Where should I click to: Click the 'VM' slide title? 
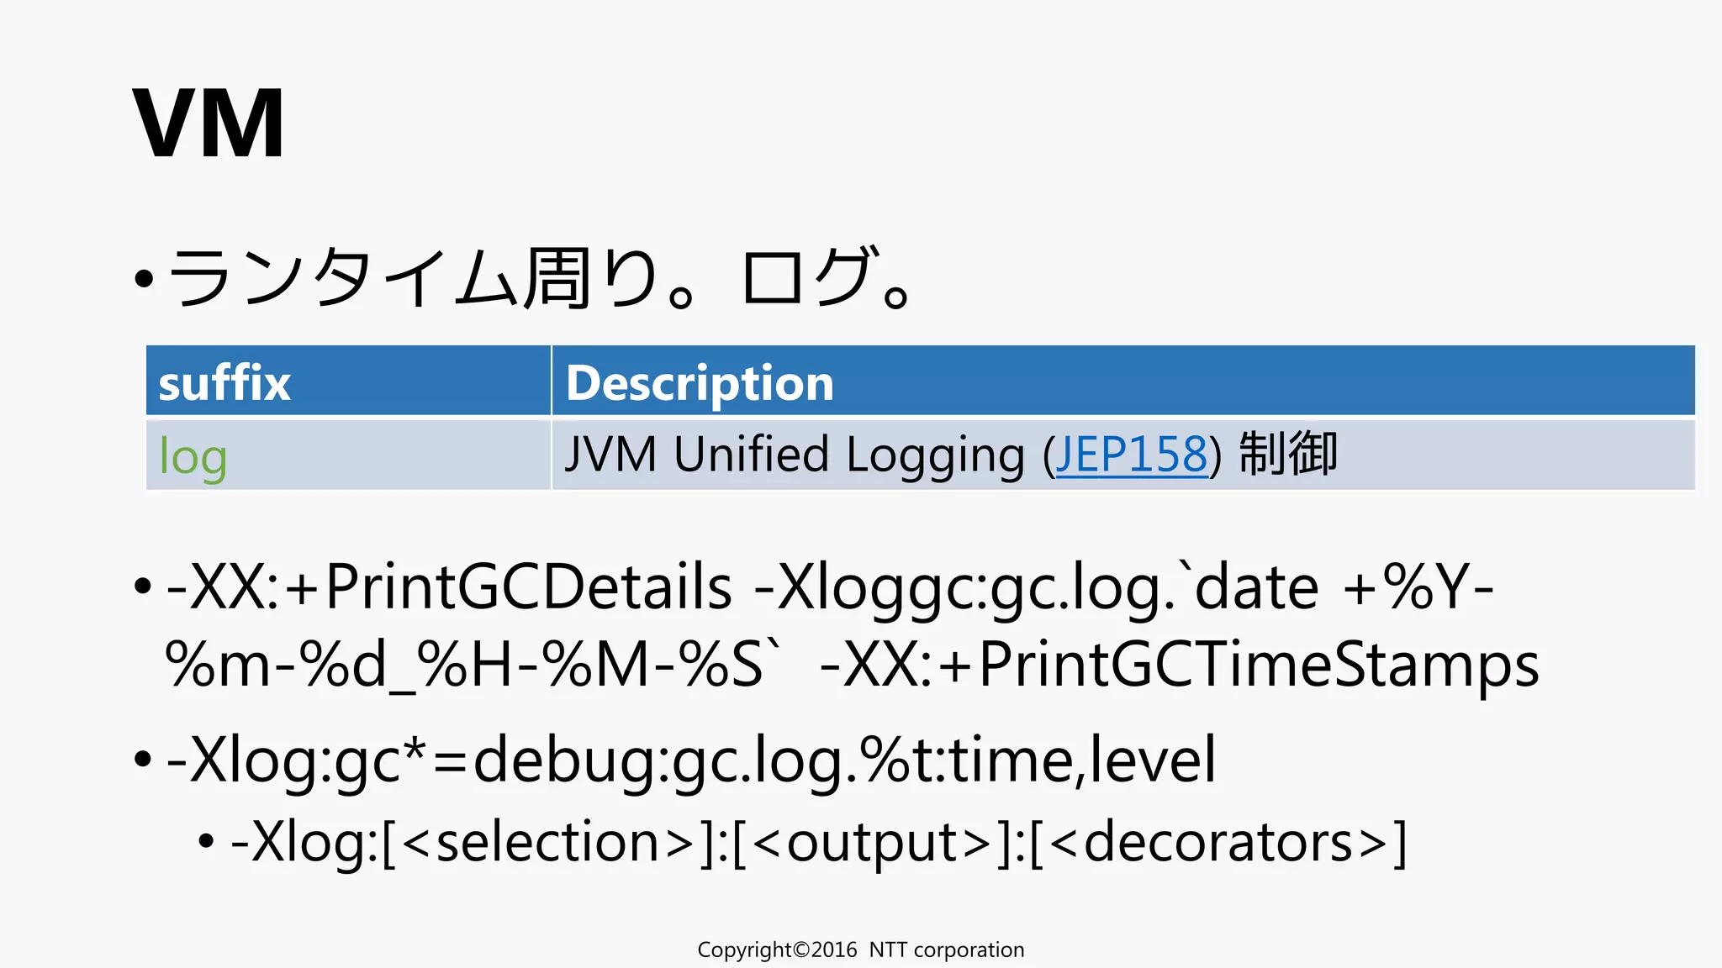pos(209,124)
